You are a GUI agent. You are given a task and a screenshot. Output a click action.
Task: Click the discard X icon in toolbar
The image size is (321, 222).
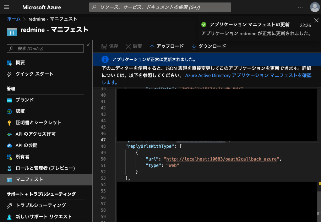[128, 47]
